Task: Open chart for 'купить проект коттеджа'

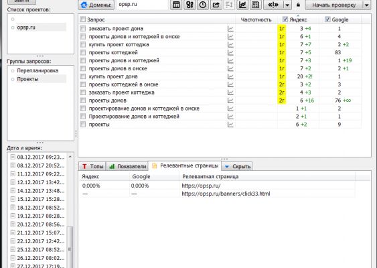Action: point(230,44)
